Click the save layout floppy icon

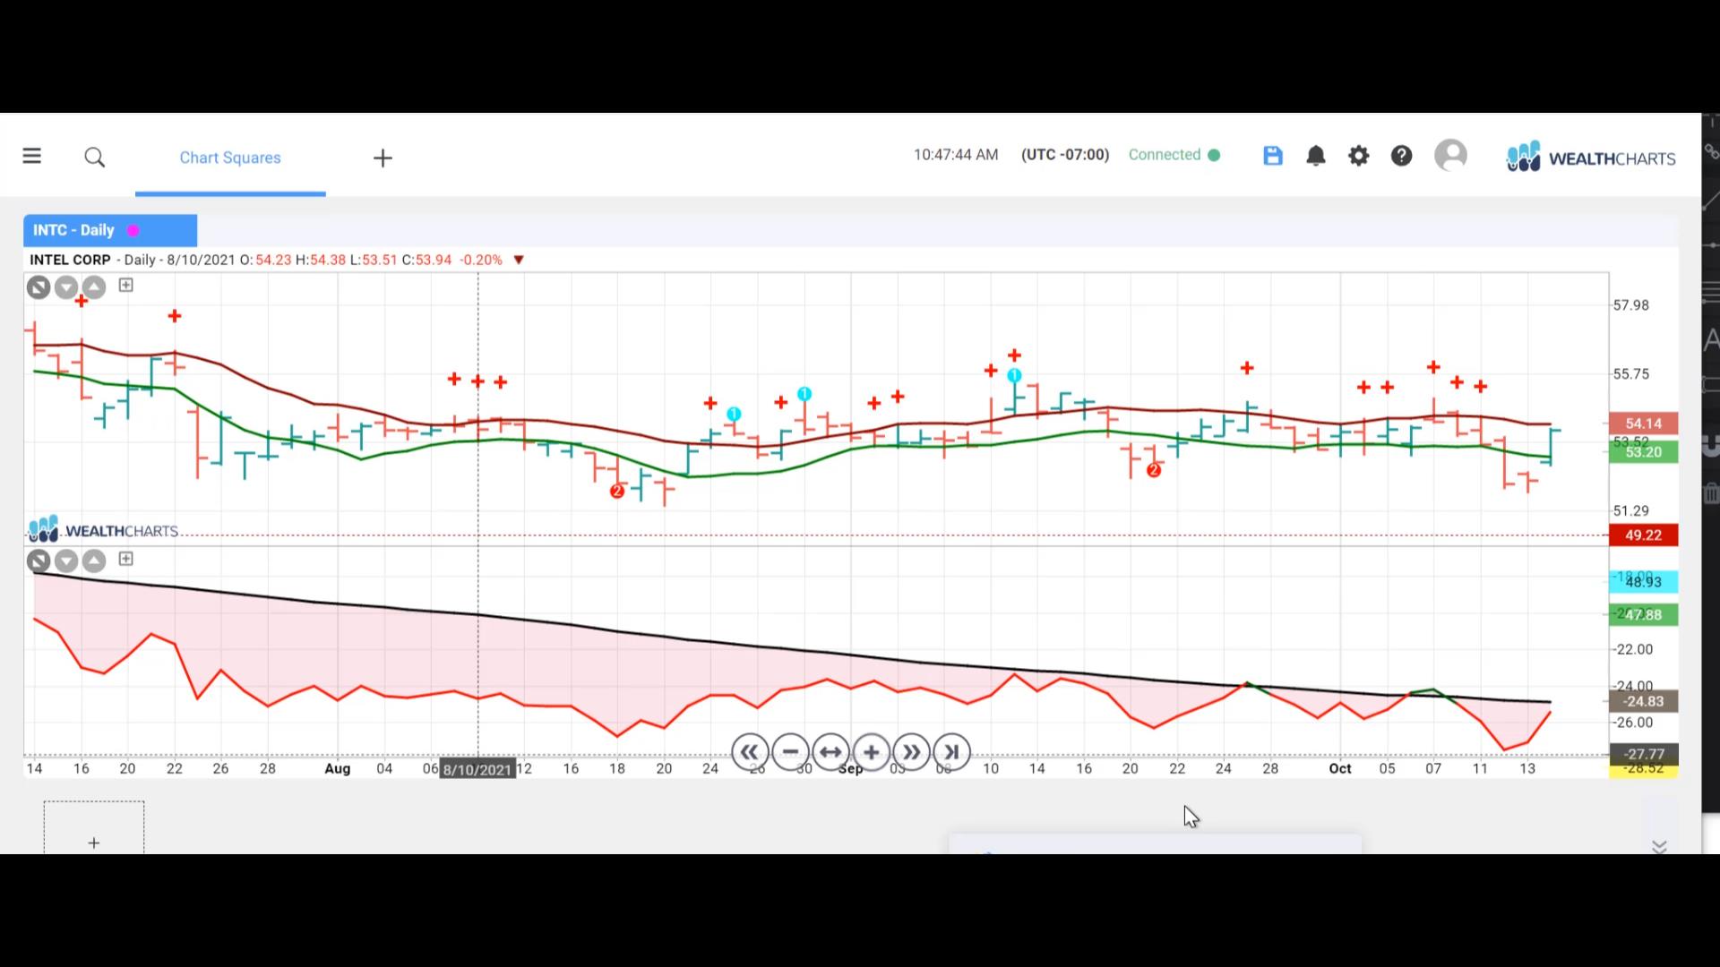[1273, 156]
